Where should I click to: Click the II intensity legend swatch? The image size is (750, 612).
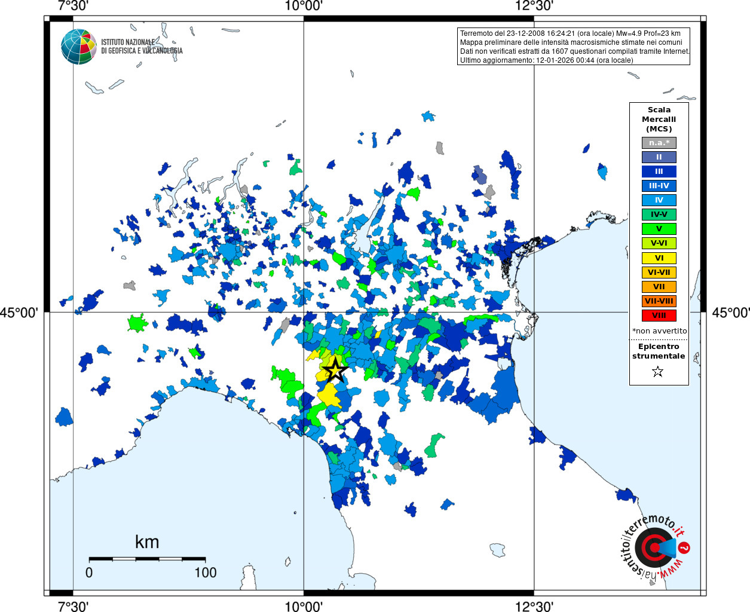659,157
